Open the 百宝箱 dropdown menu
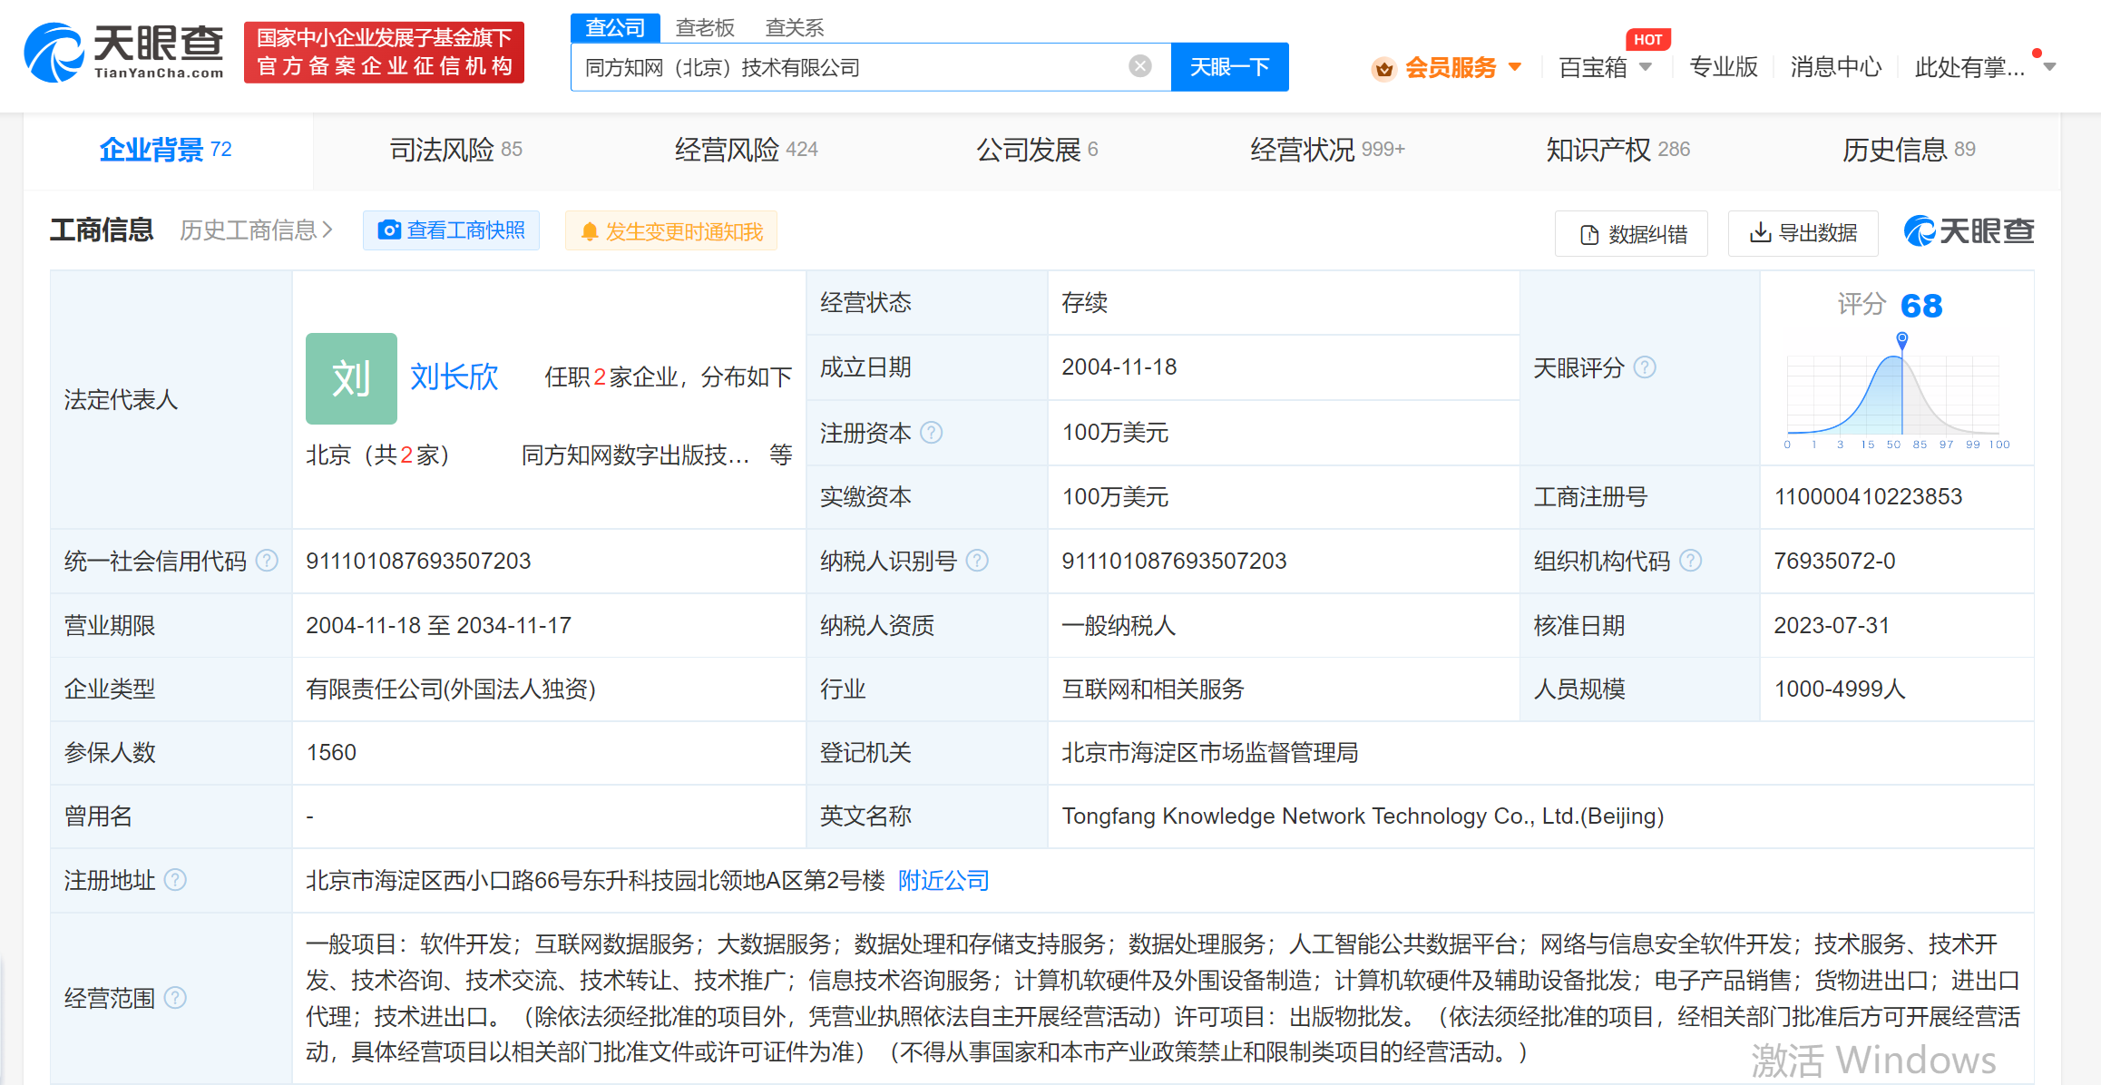 [x=1605, y=68]
